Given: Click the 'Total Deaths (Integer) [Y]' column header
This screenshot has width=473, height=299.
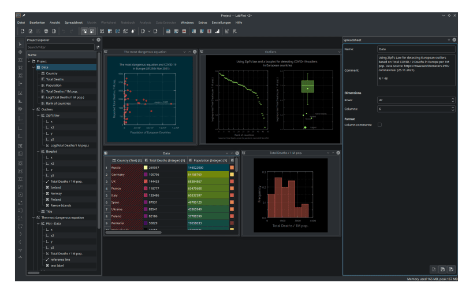Looking at the screenshot, I should click(165, 160).
